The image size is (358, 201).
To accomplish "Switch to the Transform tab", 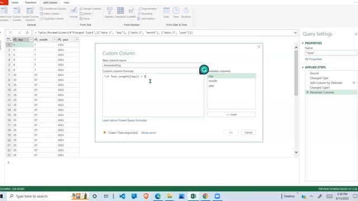I will [31, 2].
